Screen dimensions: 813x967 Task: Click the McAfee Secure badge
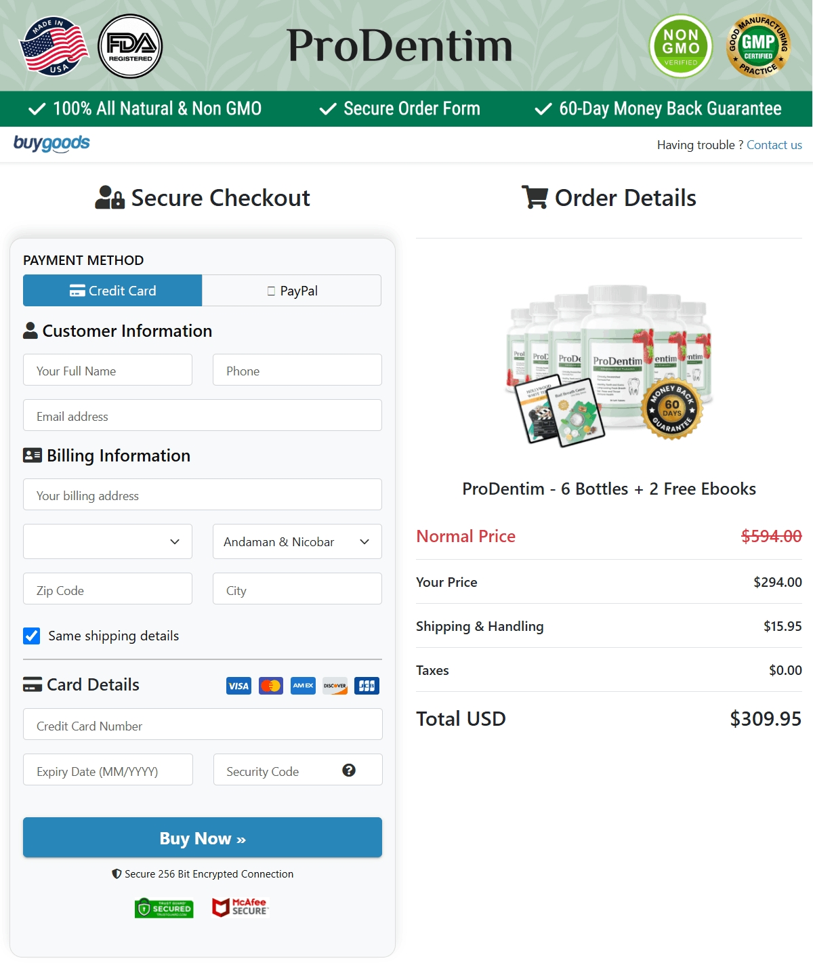tap(241, 907)
